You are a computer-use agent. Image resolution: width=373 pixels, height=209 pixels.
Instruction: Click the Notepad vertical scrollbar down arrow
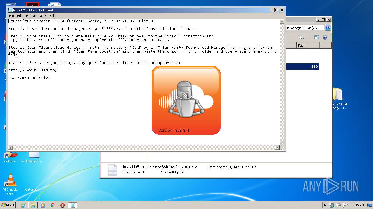click(x=282, y=143)
